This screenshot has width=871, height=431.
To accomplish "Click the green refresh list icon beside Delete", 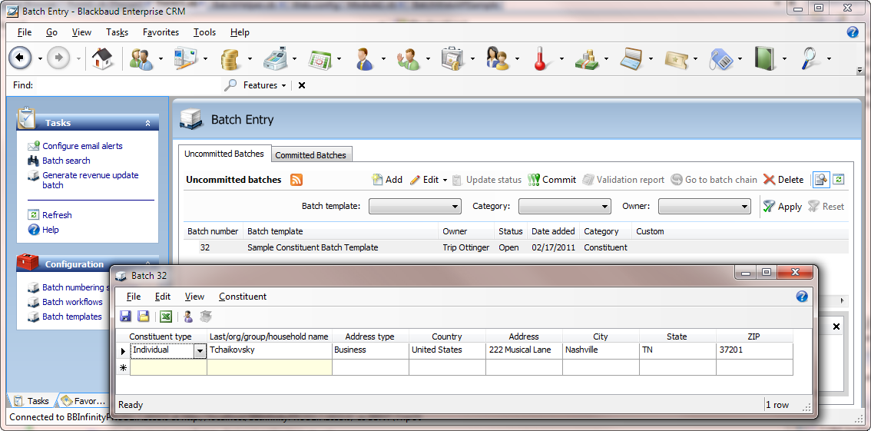I will (x=838, y=180).
